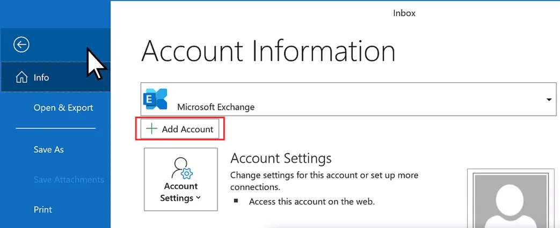Click the Microsoft Exchange logo icon
Image resolution: width=560 pixels, height=228 pixels.
click(x=156, y=100)
